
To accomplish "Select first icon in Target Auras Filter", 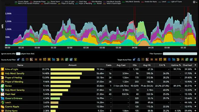I will (x=134, y=60).
